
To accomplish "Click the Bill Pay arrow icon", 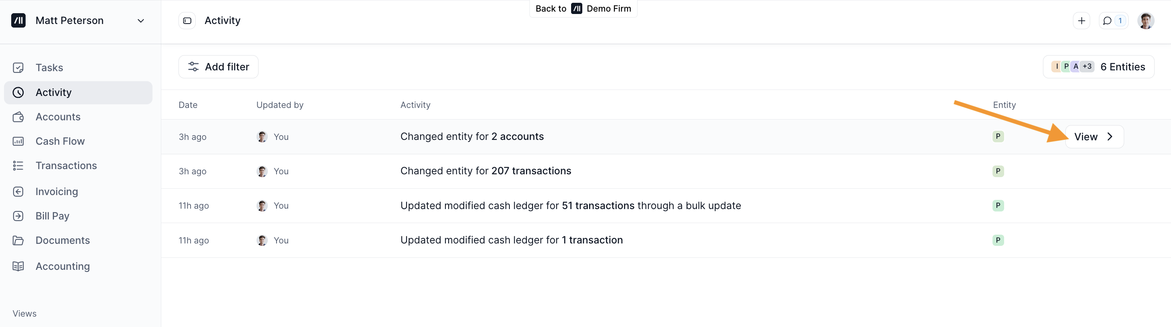I will click(18, 216).
